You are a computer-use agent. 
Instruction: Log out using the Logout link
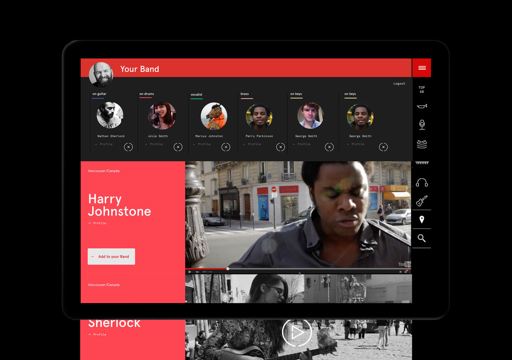tap(399, 84)
